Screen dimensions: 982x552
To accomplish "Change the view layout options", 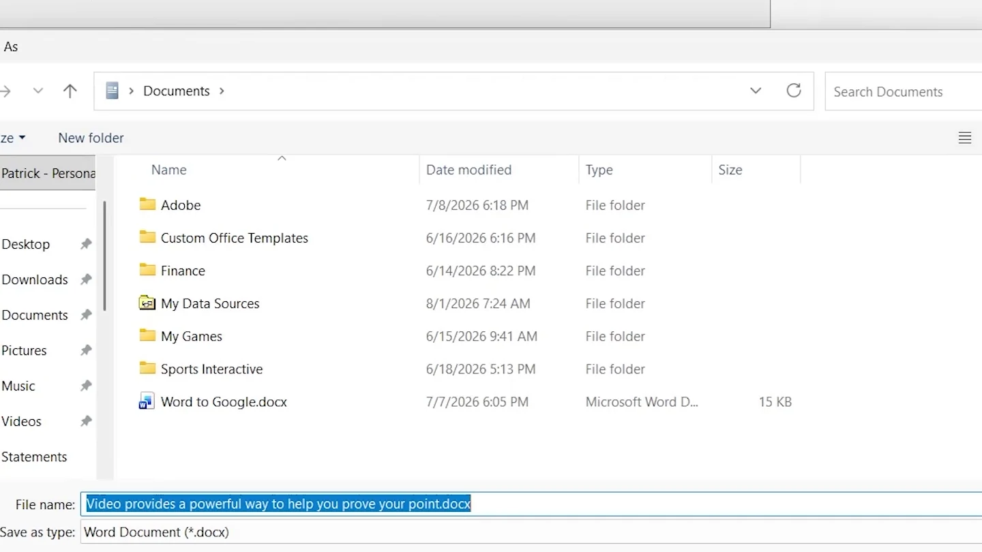I will click(965, 138).
